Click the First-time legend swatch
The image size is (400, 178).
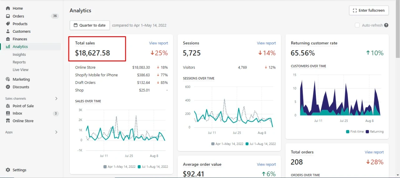pyautogui.click(x=347, y=132)
